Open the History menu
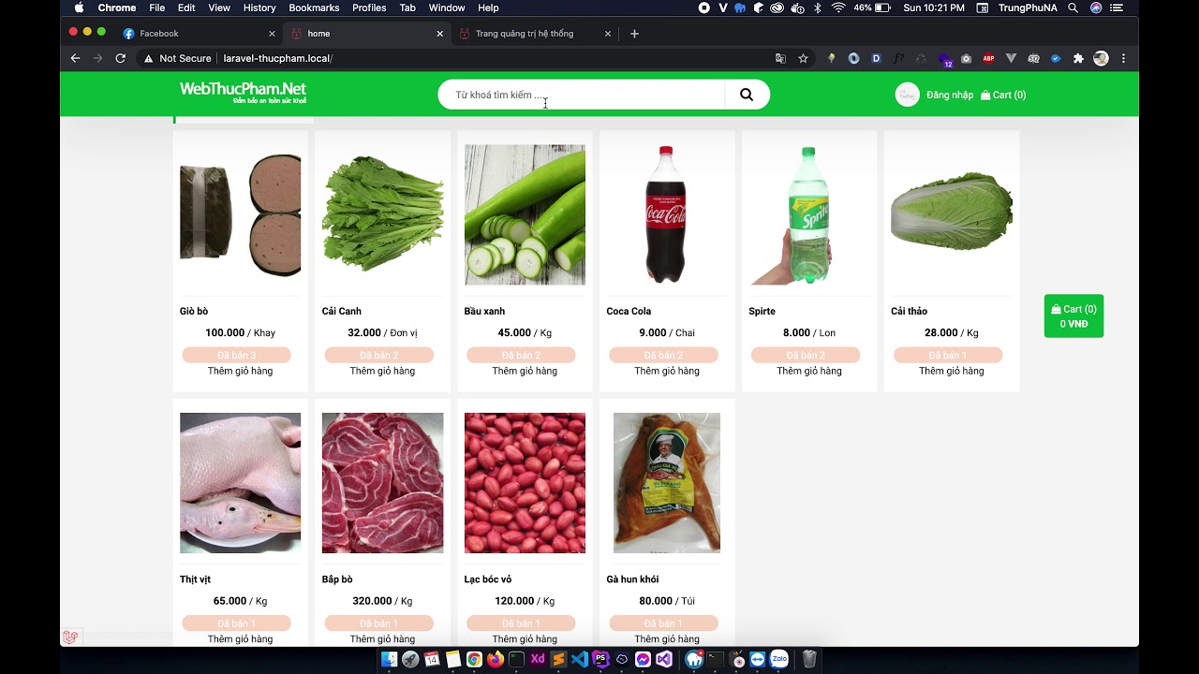Image resolution: width=1199 pixels, height=674 pixels. pyautogui.click(x=259, y=7)
